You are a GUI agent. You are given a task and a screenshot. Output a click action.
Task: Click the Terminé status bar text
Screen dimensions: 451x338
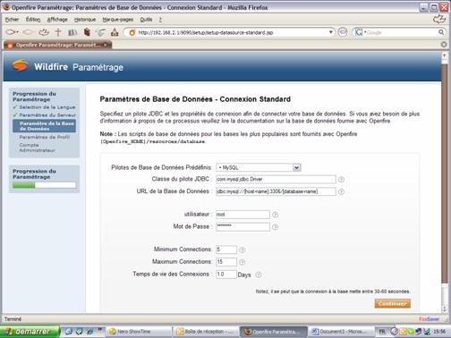[x=13, y=319]
